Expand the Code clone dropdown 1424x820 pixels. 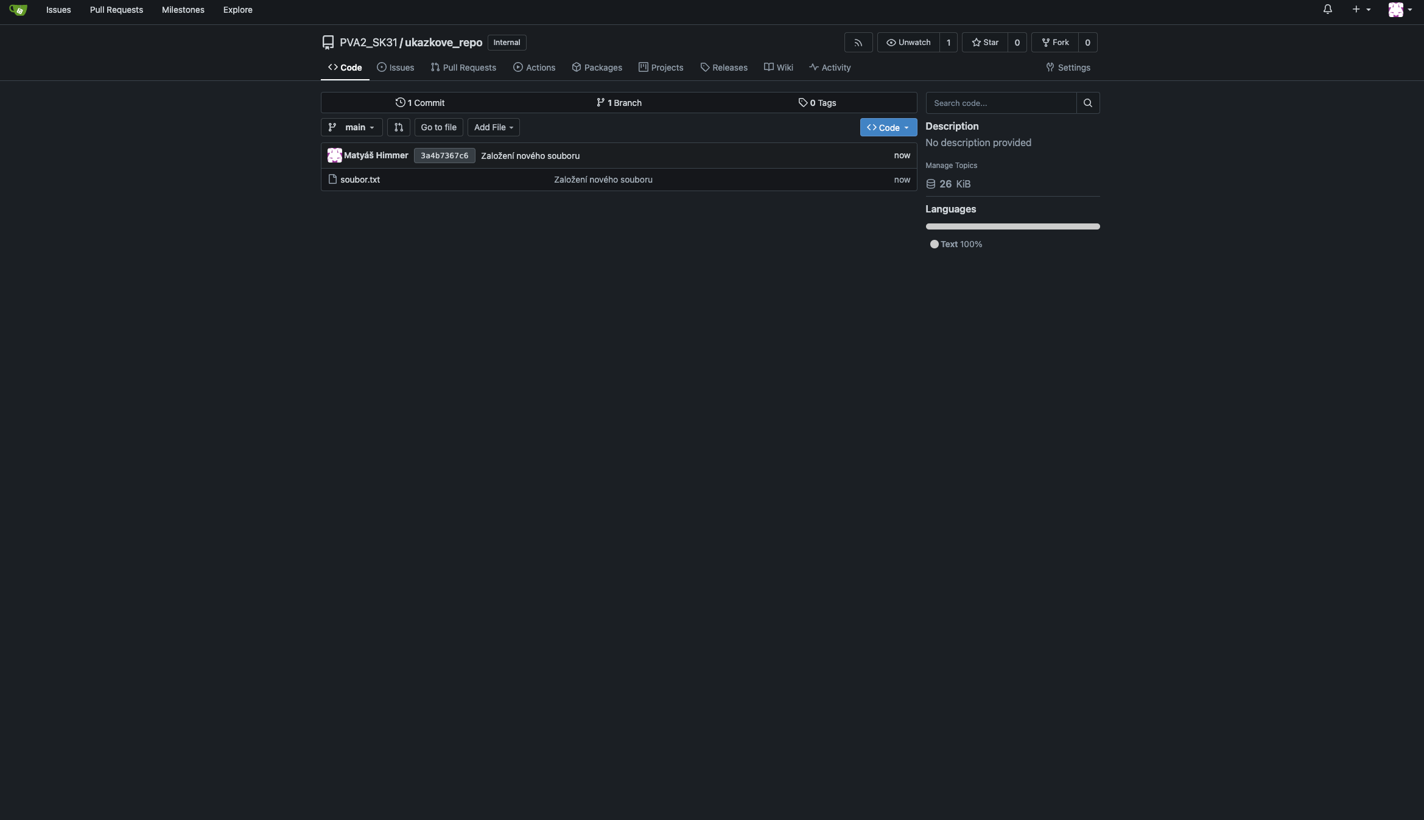click(888, 127)
